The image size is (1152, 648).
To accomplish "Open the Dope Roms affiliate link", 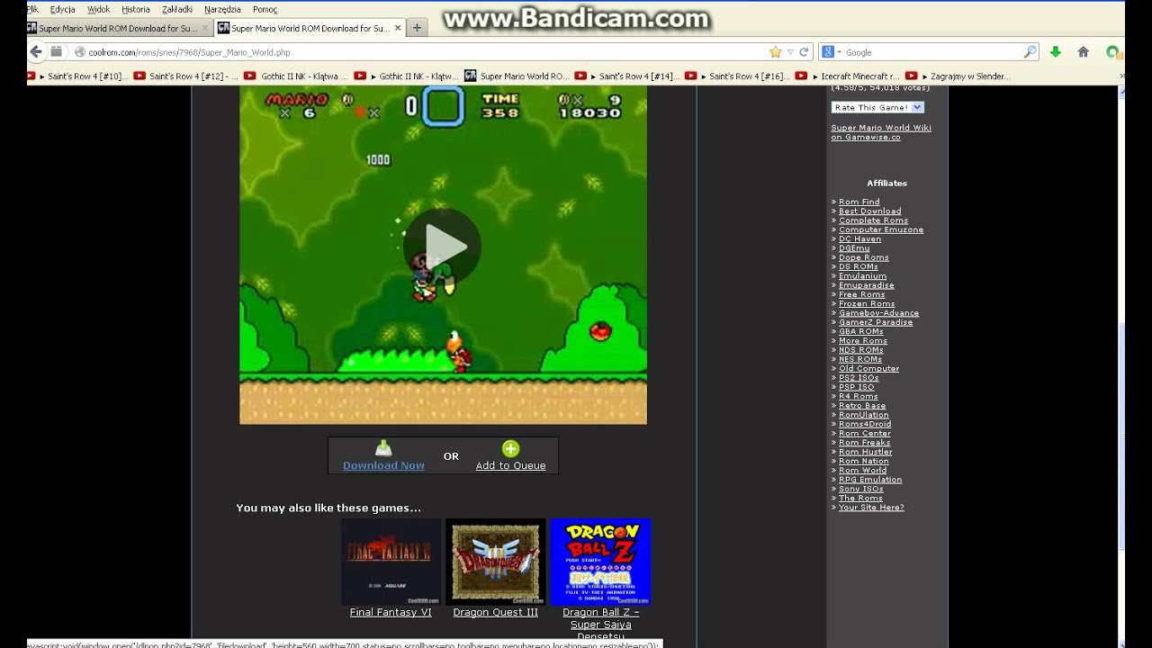I will [863, 257].
